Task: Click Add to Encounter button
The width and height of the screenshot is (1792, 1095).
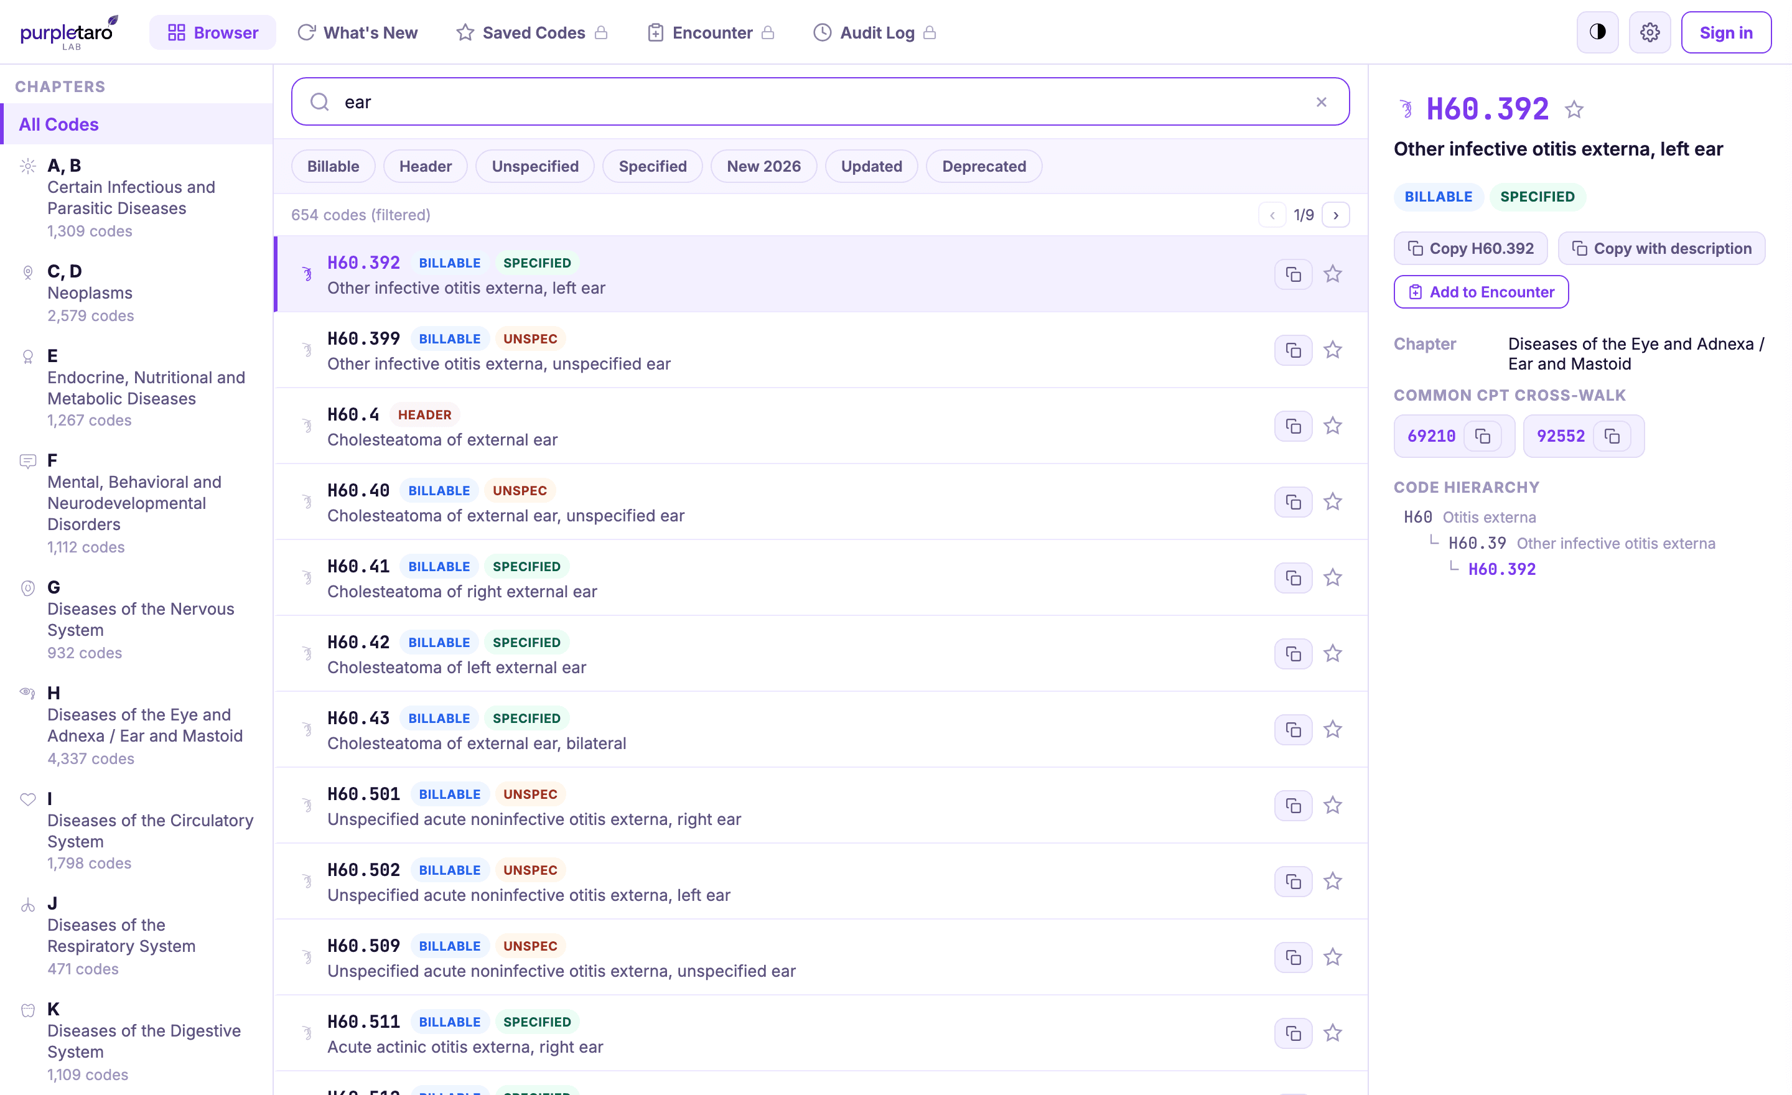Action: coord(1481,292)
